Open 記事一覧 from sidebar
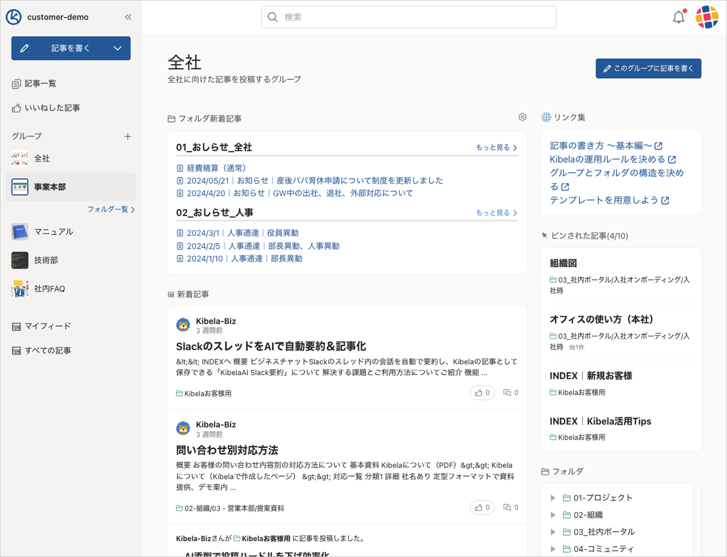This screenshot has width=727, height=557. (41, 84)
